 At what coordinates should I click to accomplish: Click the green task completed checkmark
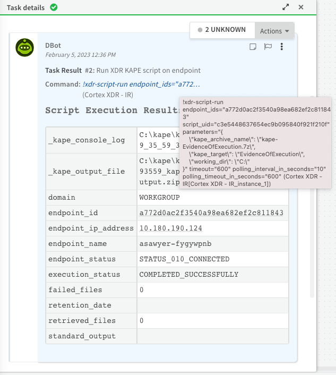[54, 7]
